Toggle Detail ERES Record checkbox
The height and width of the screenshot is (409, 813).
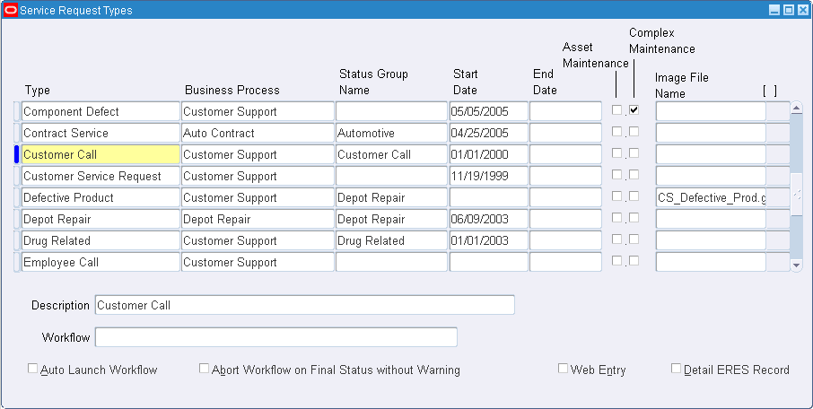pos(677,369)
